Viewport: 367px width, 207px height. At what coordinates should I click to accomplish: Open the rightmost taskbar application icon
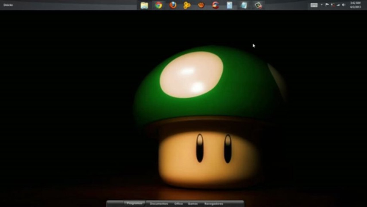pos(258,5)
